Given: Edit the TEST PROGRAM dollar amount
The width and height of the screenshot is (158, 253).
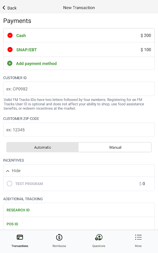Looking at the screenshot, I should coord(142,184).
